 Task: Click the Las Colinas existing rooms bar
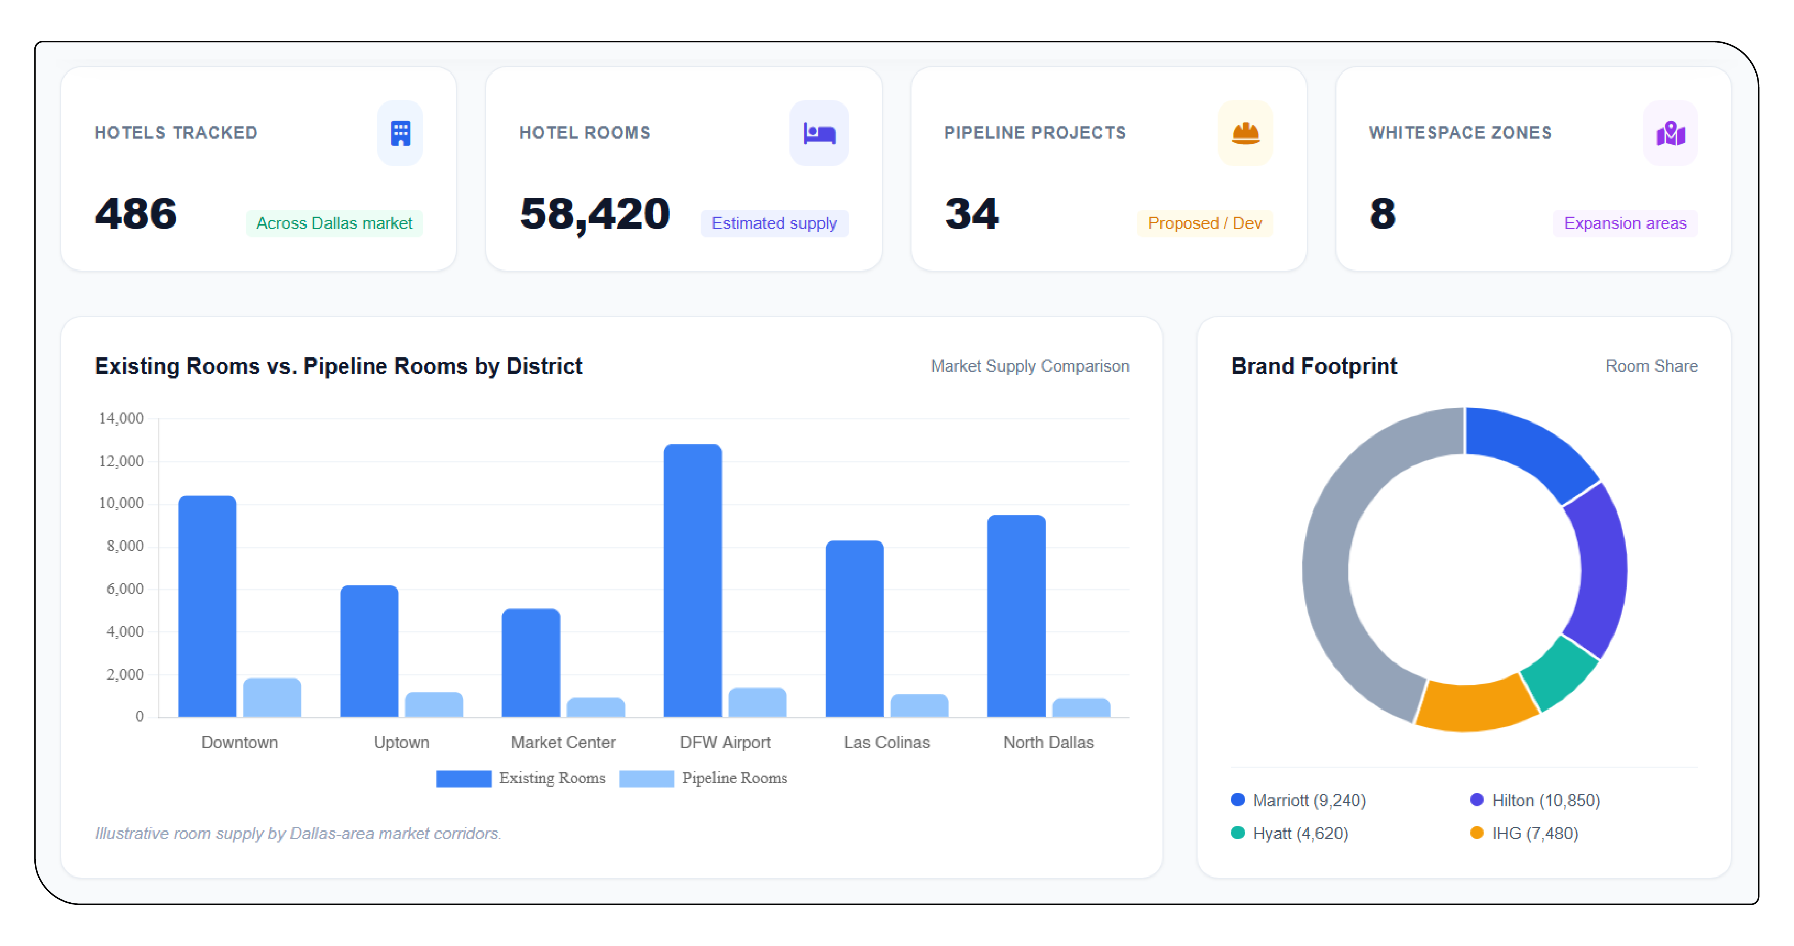tap(855, 628)
